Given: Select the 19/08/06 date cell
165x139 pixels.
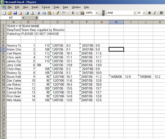Looking at the screenshot, I should pos(146,77).
